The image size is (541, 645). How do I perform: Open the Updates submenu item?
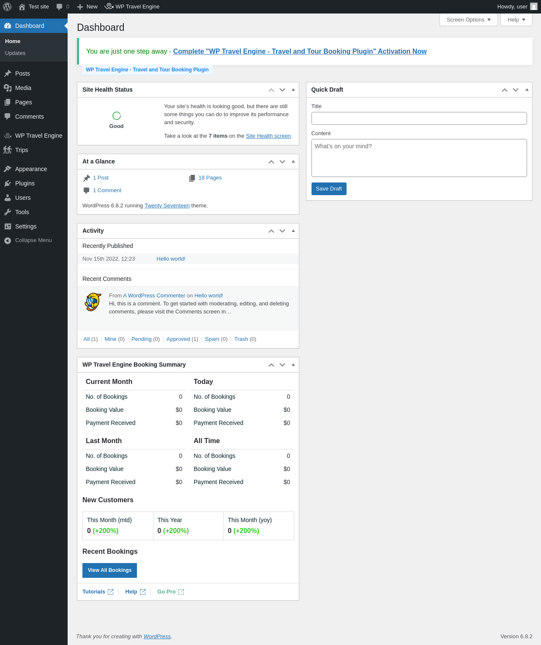tap(15, 53)
